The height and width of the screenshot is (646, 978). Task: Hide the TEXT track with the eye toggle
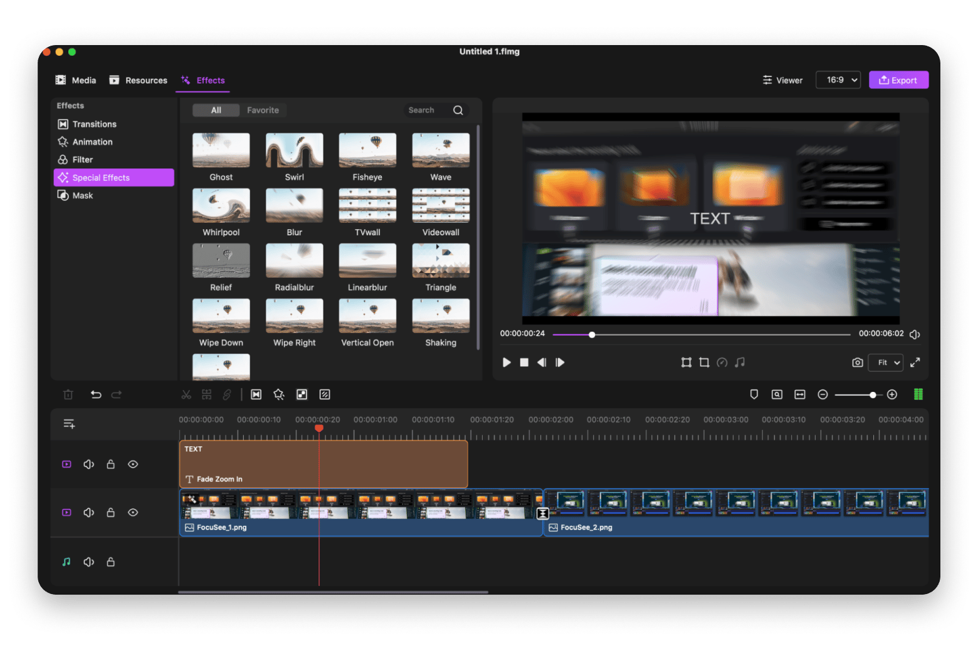click(133, 464)
